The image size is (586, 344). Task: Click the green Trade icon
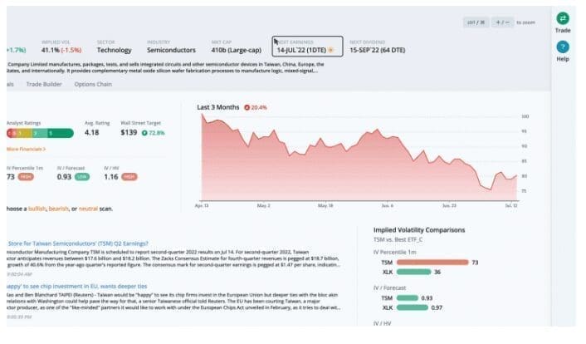563,18
